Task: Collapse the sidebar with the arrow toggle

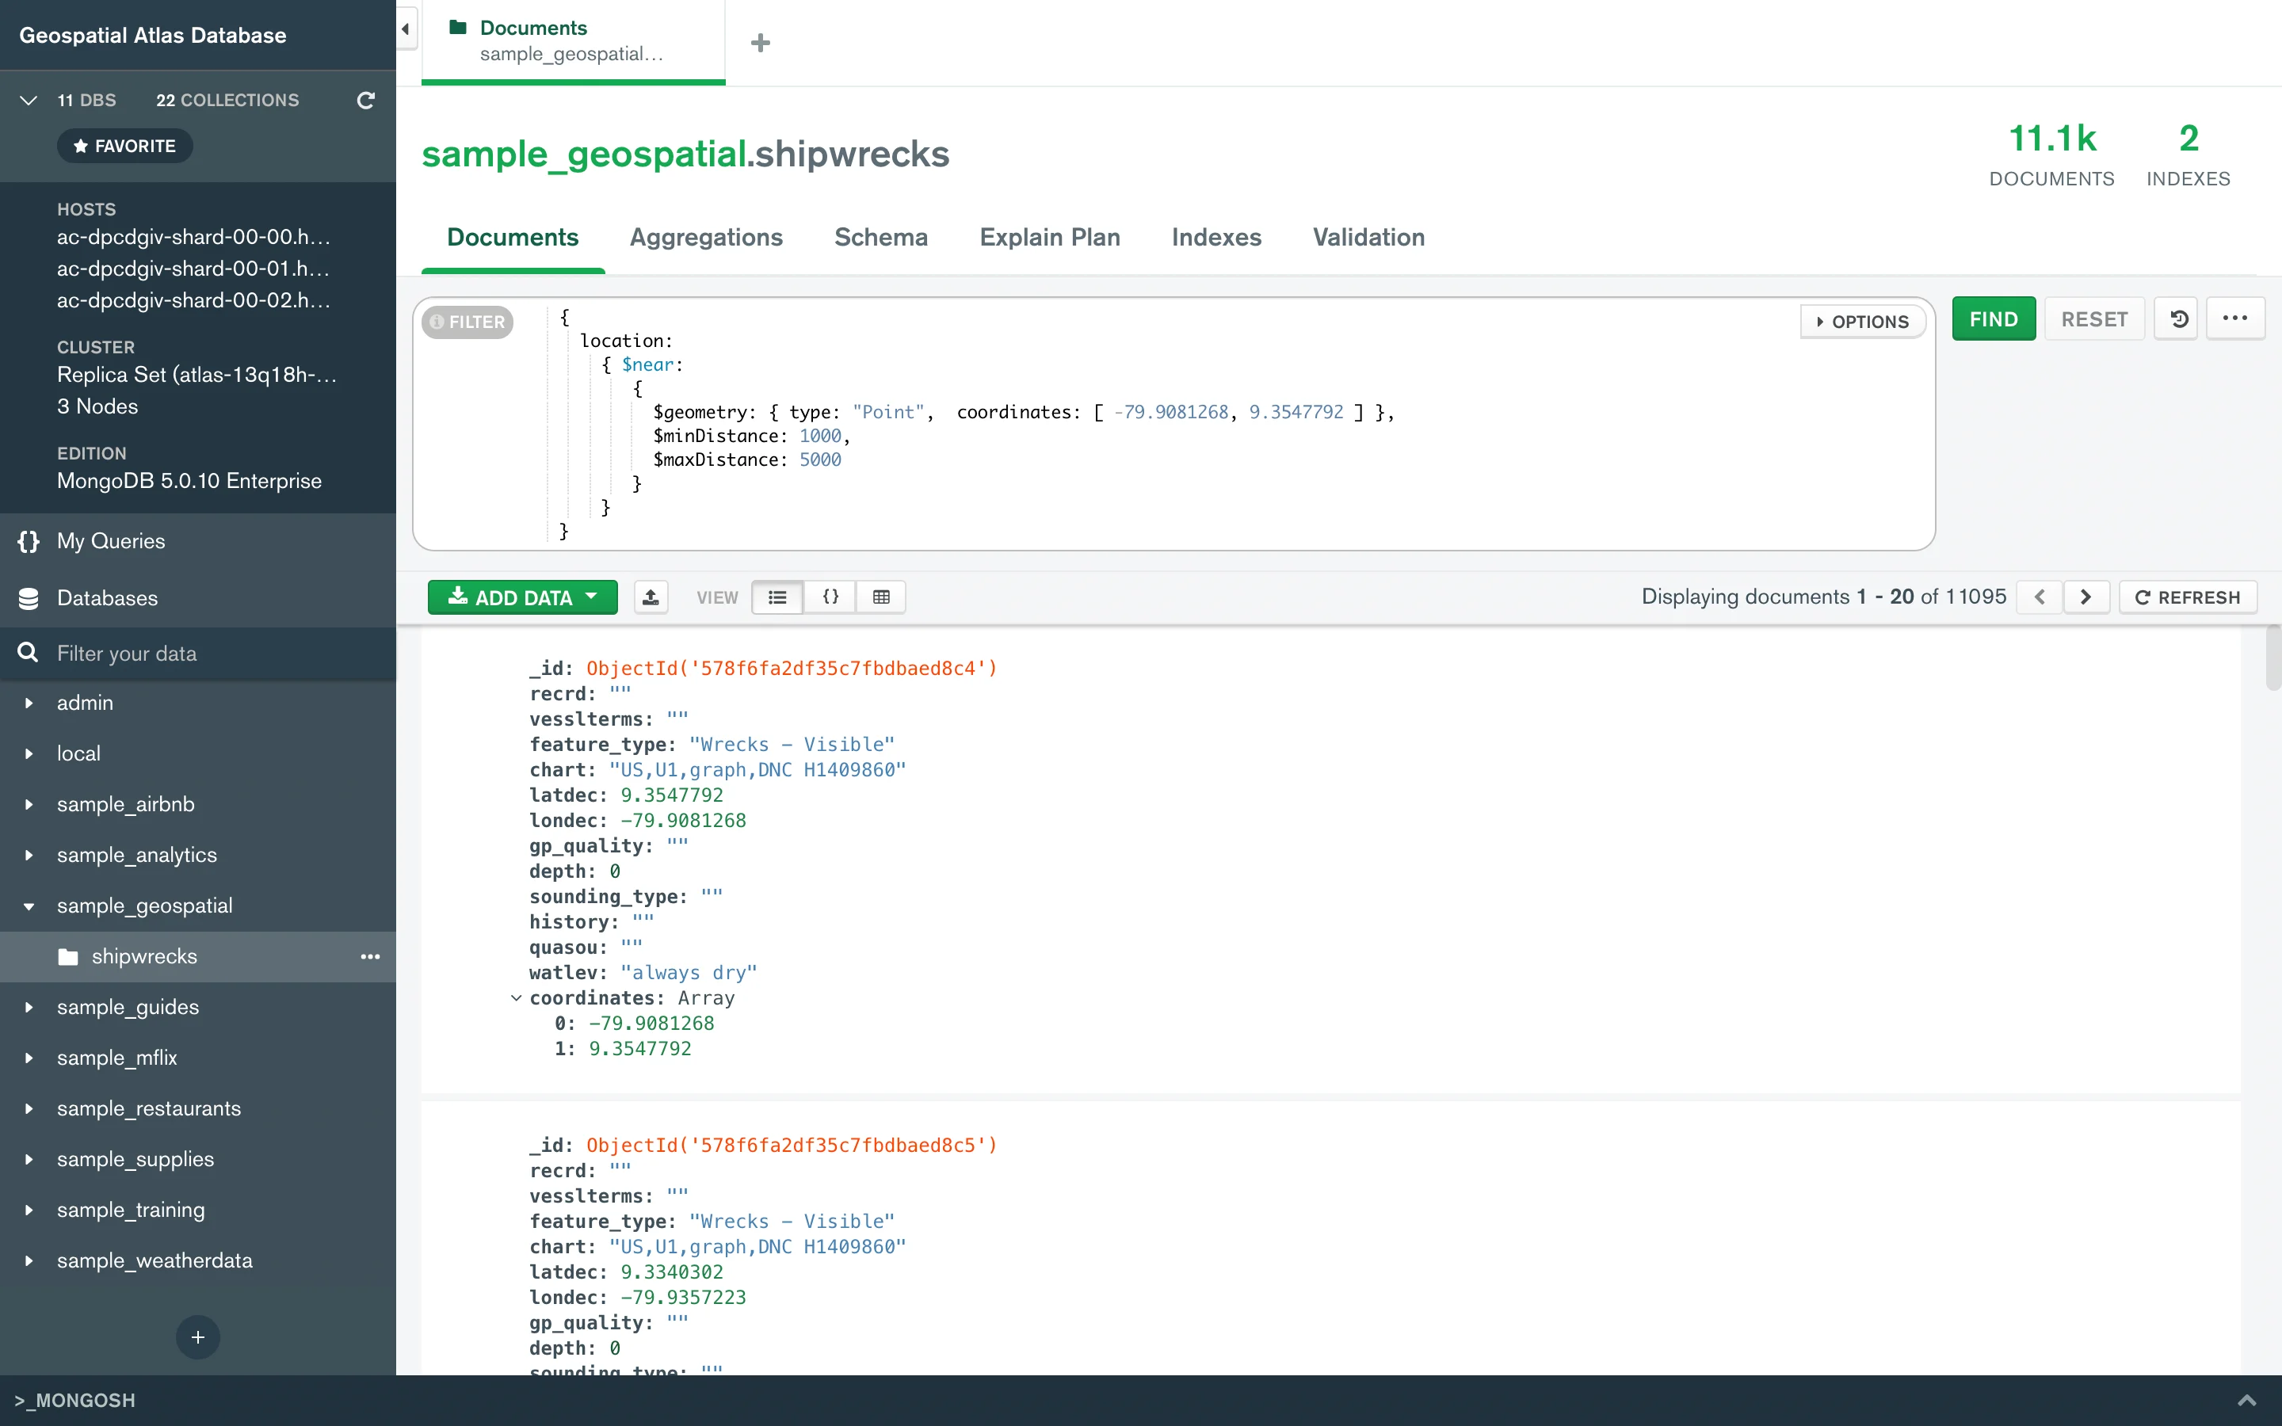Action: 406,29
